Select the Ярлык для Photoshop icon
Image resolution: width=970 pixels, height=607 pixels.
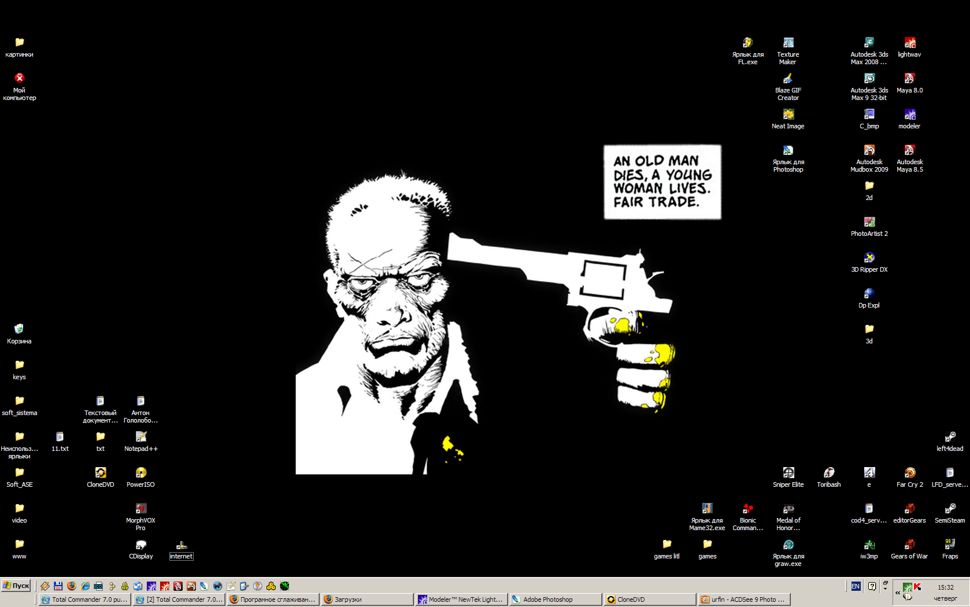pyautogui.click(x=788, y=158)
